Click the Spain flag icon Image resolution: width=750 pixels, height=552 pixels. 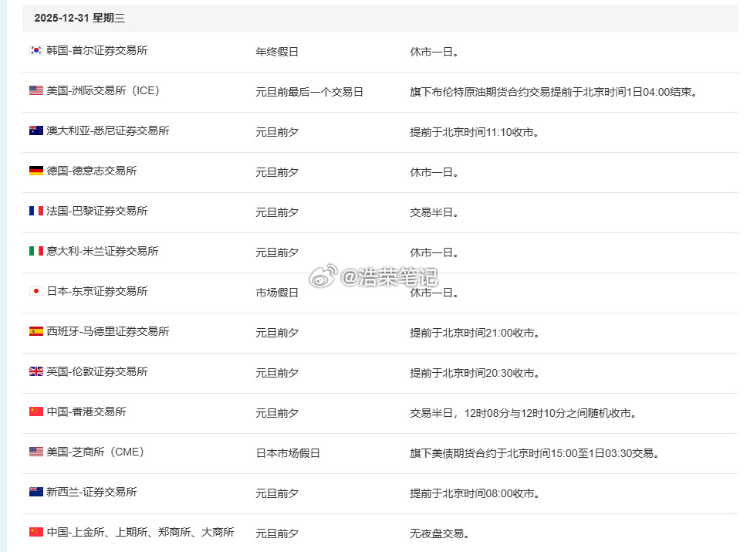coord(35,333)
